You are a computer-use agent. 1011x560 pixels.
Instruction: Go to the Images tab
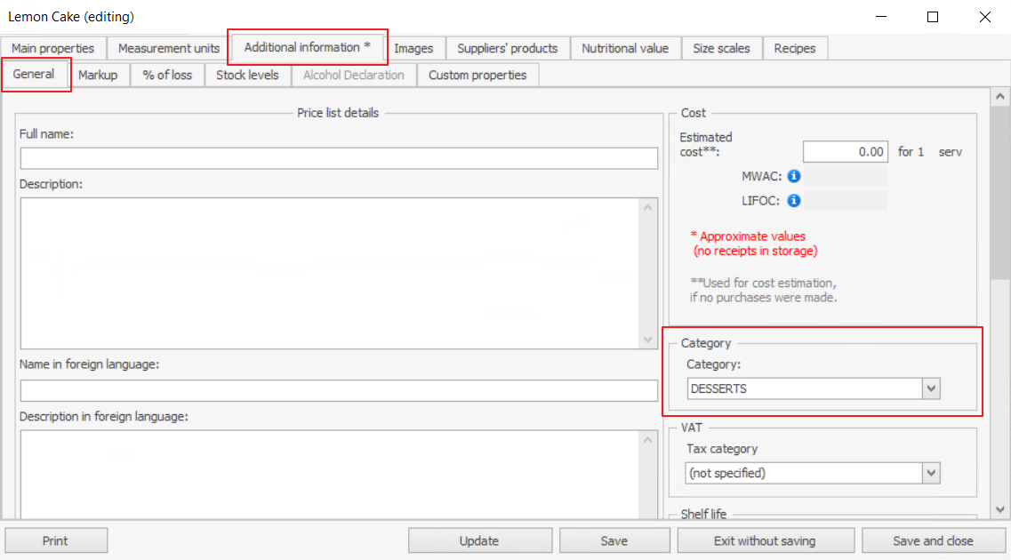pos(413,48)
